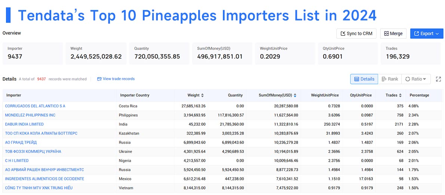This screenshot has height=195, width=445.
Task: Click the WeightUnitPrice 0.2029 overview card
Action: click(x=285, y=53)
